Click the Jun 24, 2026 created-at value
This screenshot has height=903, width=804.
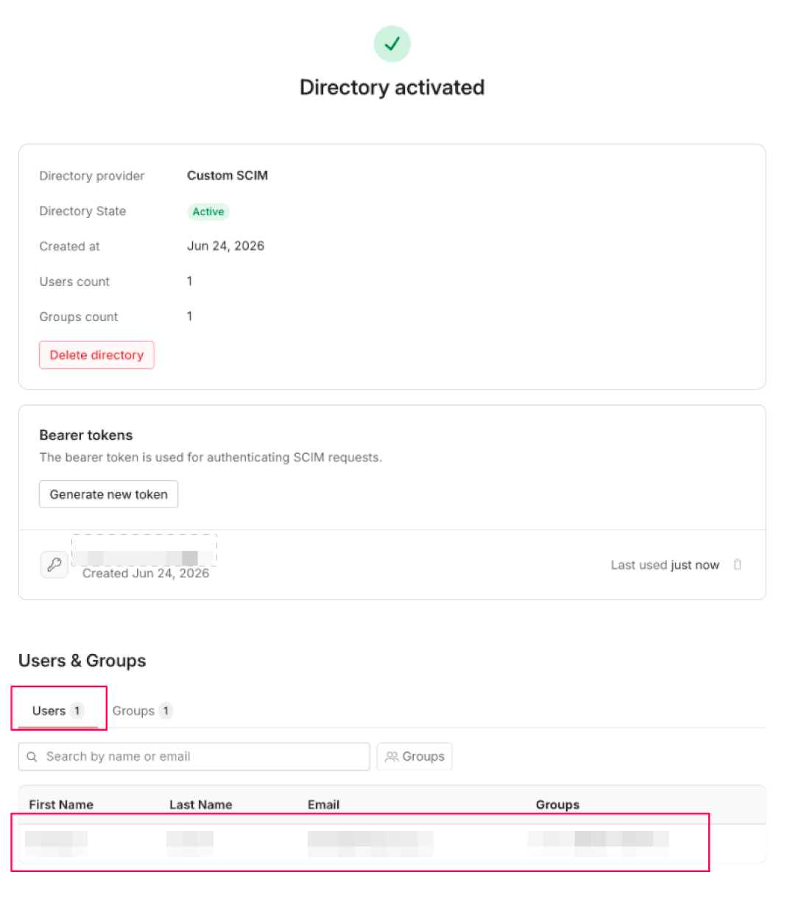pyautogui.click(x=225, y=246)
